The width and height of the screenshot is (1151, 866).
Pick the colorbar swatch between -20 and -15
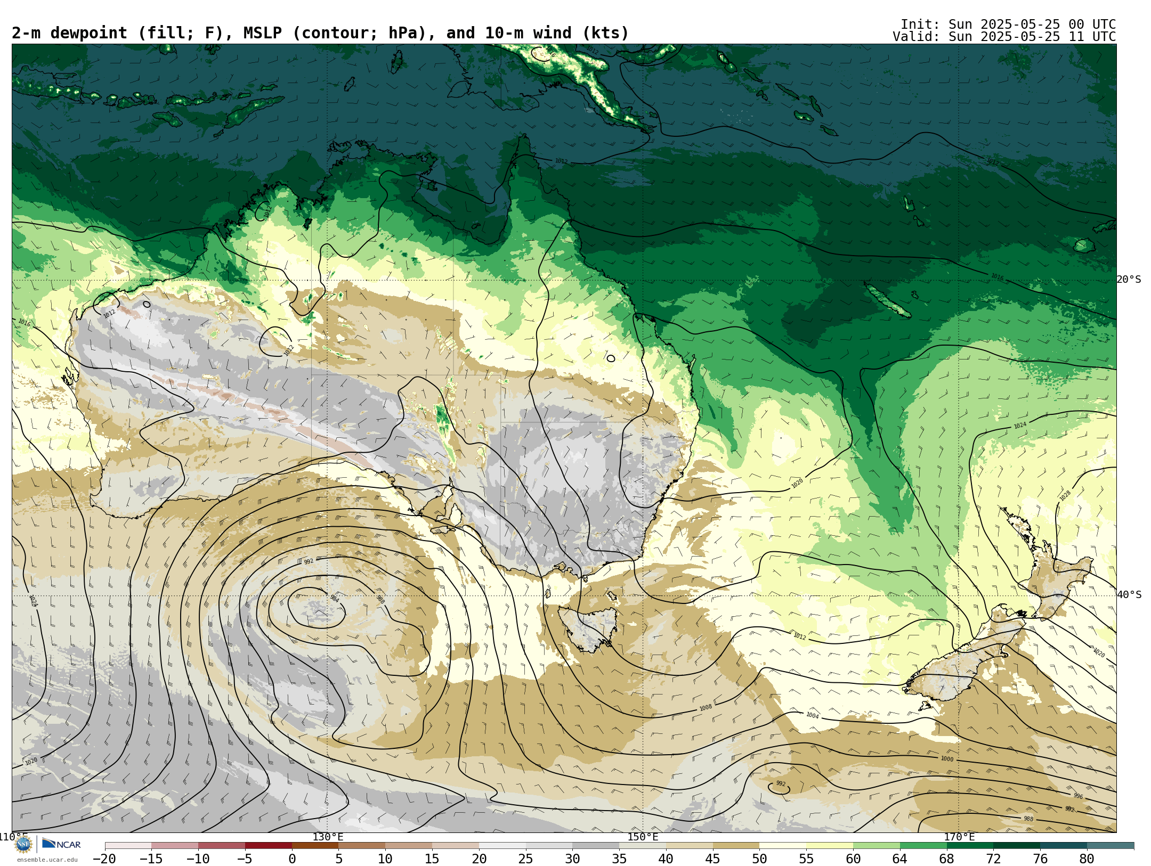point(128,846)
